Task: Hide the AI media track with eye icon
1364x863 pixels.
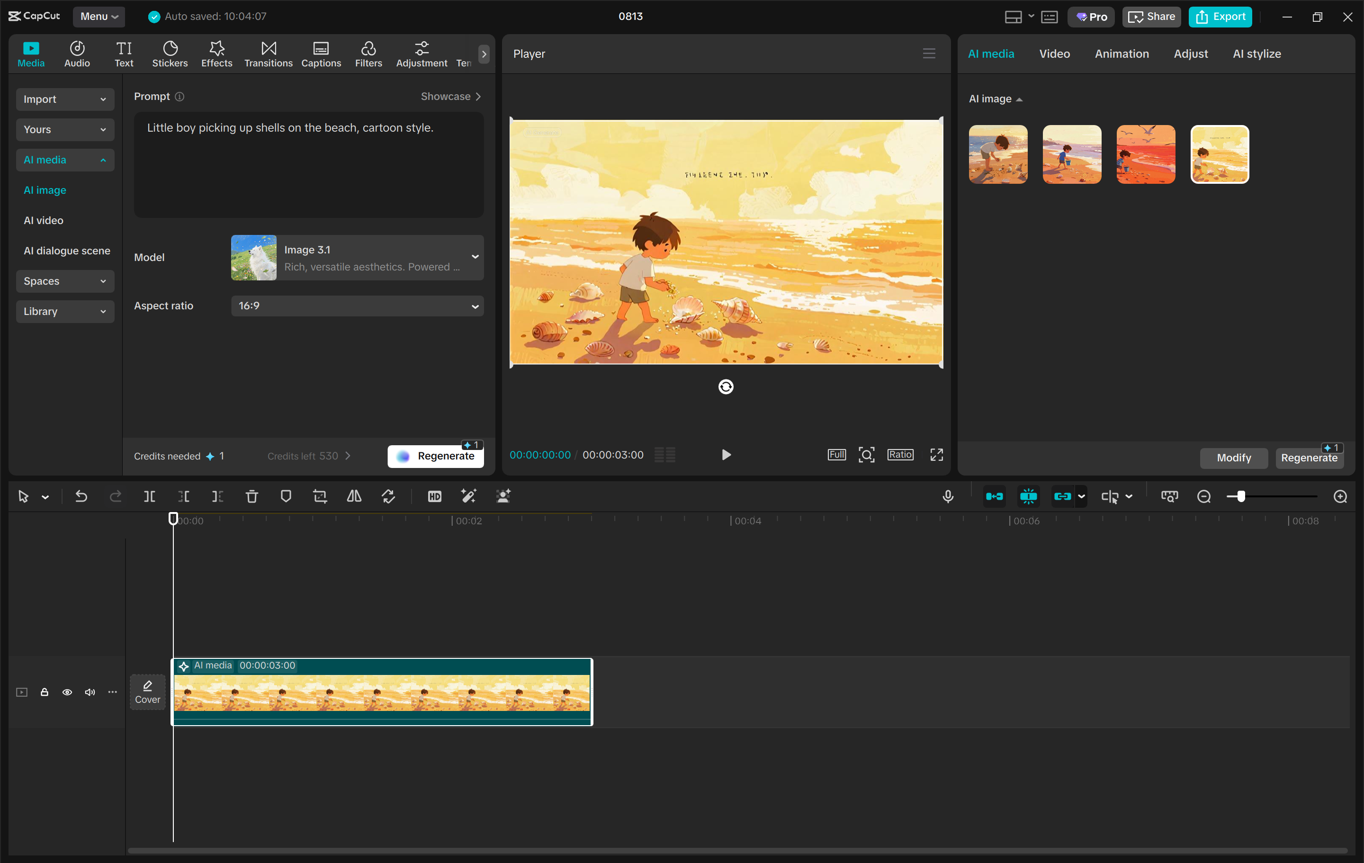Action: (67, 692)
